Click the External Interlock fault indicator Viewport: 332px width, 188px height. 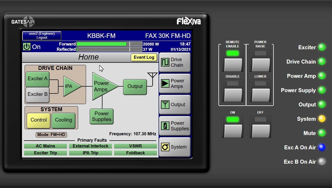(91, 146)
